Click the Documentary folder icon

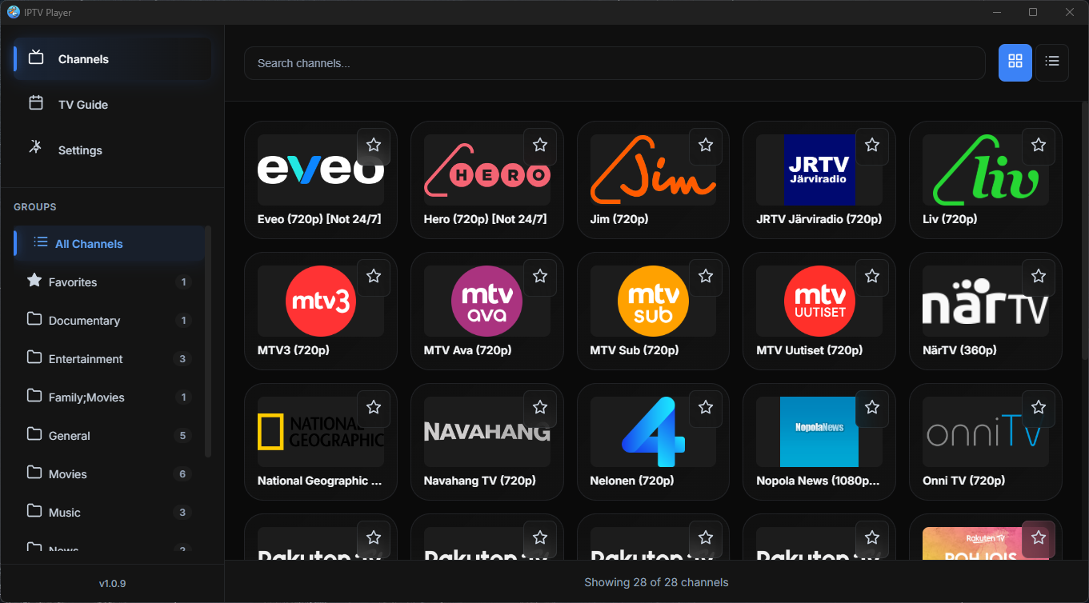34,320
